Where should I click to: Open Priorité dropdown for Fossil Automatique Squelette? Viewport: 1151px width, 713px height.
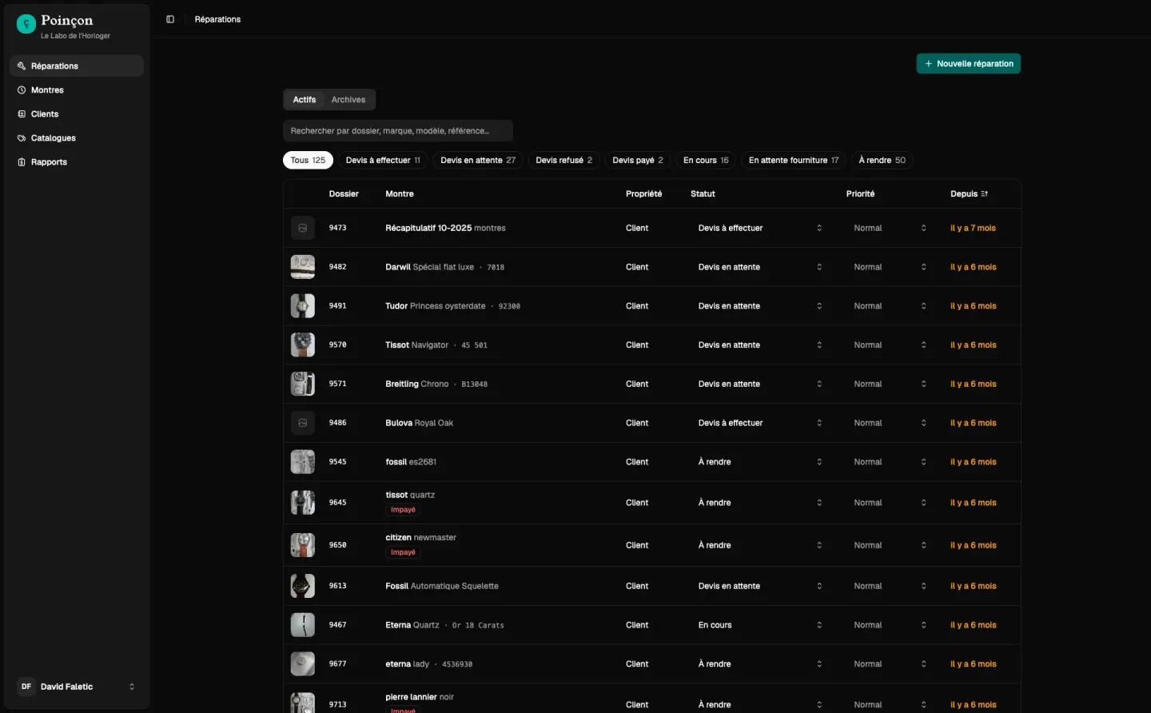[x=890, y=586]
